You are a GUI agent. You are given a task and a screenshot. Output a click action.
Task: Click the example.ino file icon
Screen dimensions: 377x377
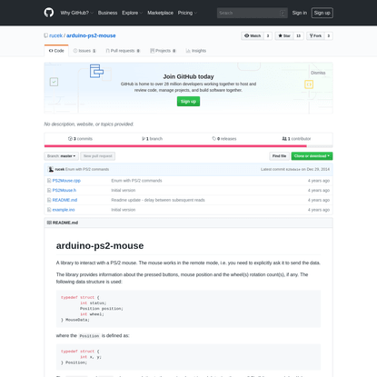tap(49, 210)
